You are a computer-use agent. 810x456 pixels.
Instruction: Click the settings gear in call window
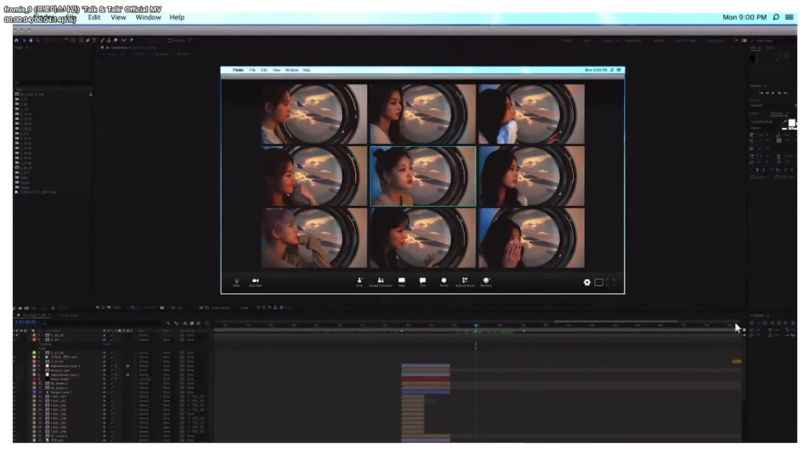click(587, 282)
